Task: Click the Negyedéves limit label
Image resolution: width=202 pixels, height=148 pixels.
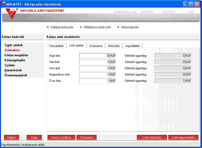Action: tap(60, 75)
